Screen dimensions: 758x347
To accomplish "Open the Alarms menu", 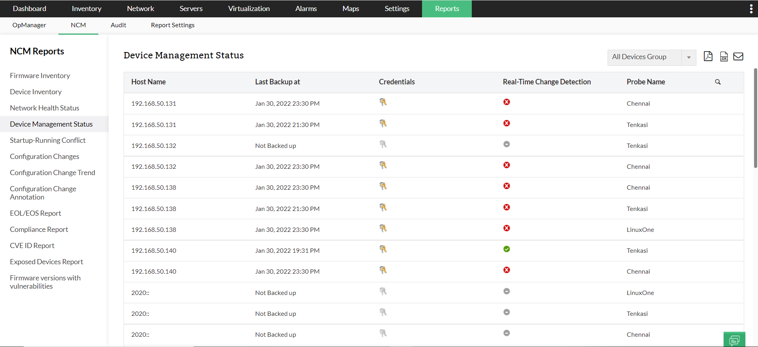I will (x=306, y=9).
